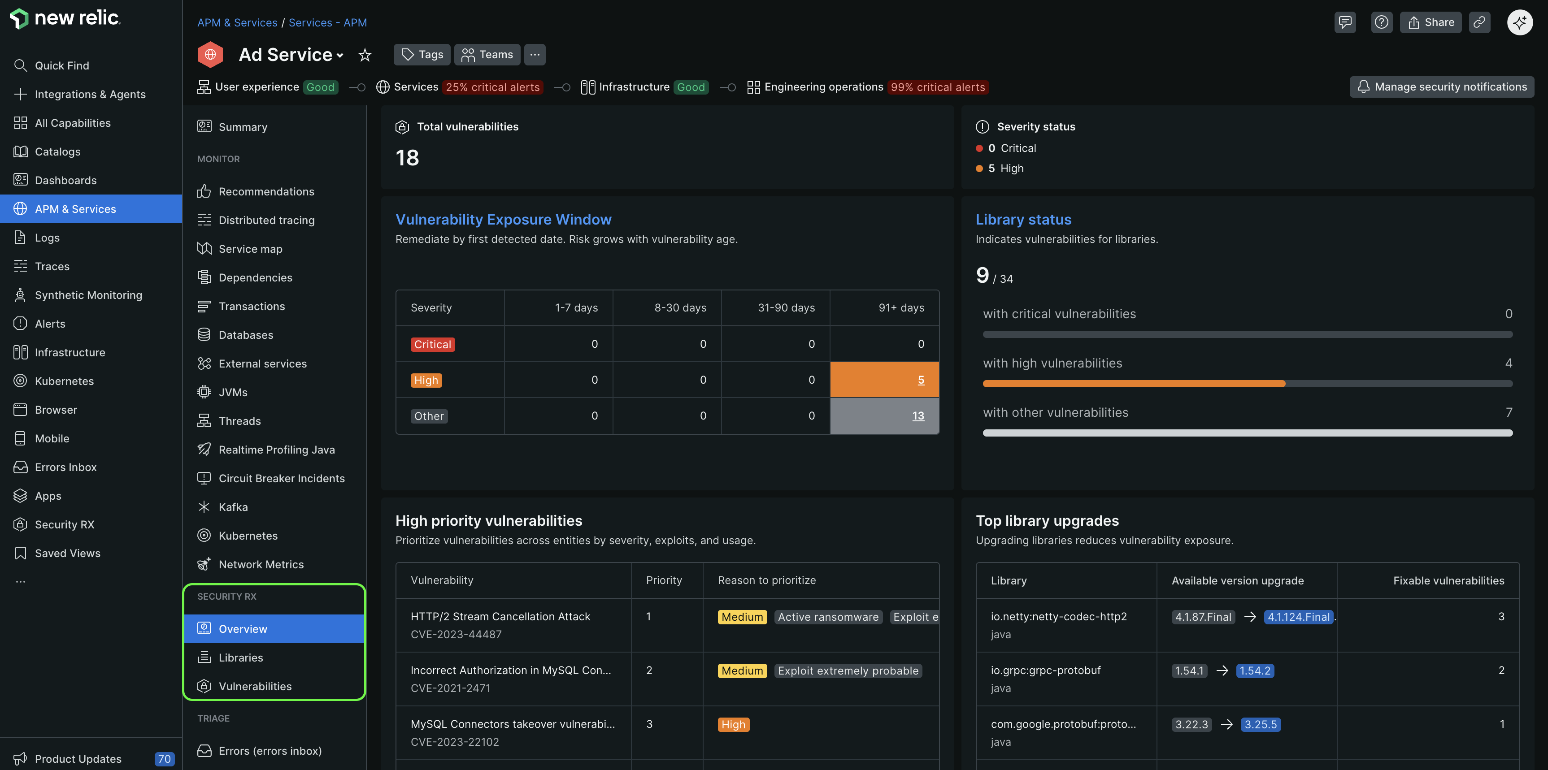The width and height of the screenshot is (1548, 770).
Task: Open Product Updates notifications
Action: pyautogui.click(x=78, y=759)
